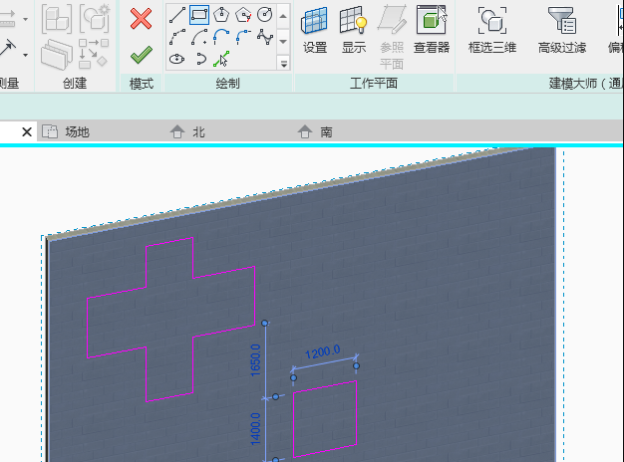
Task: Edit the 1650.0 vertical dimension value
Action: pyautogui.click(x=255, y=360)
